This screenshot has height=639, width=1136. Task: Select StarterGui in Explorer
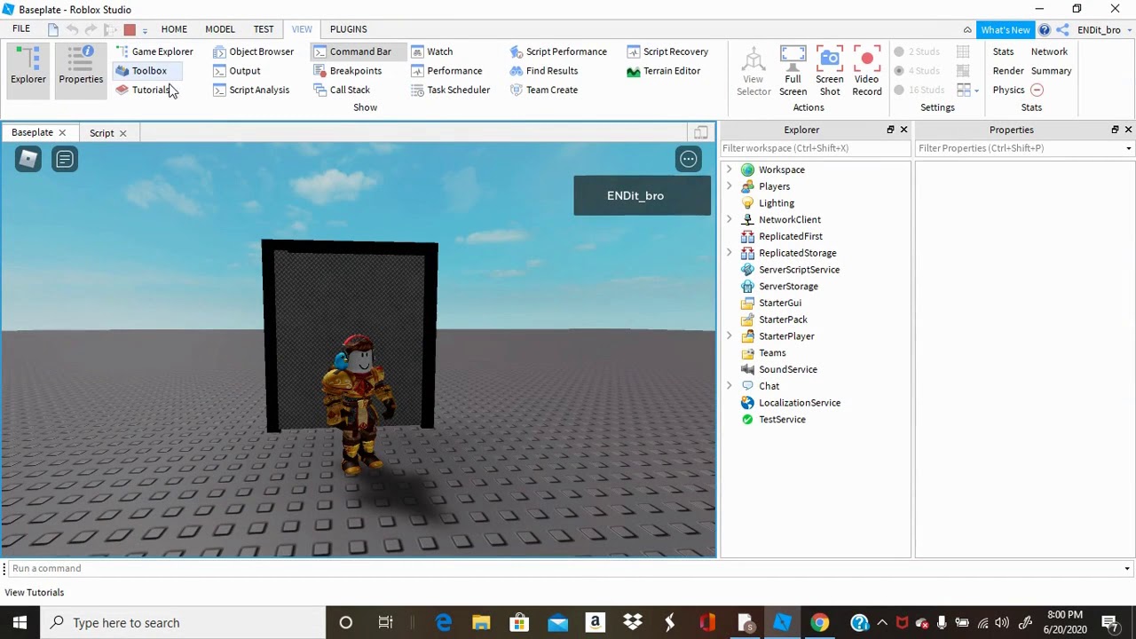point(771,303)
